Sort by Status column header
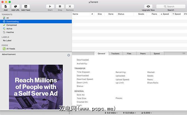187x115 pixels. coord(126,14)
